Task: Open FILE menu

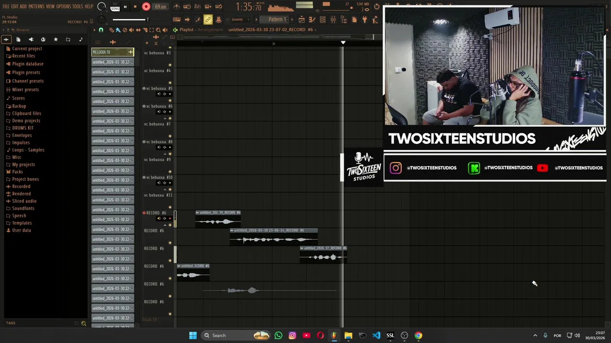Action: pyautogui.click(x=6, y=6)
